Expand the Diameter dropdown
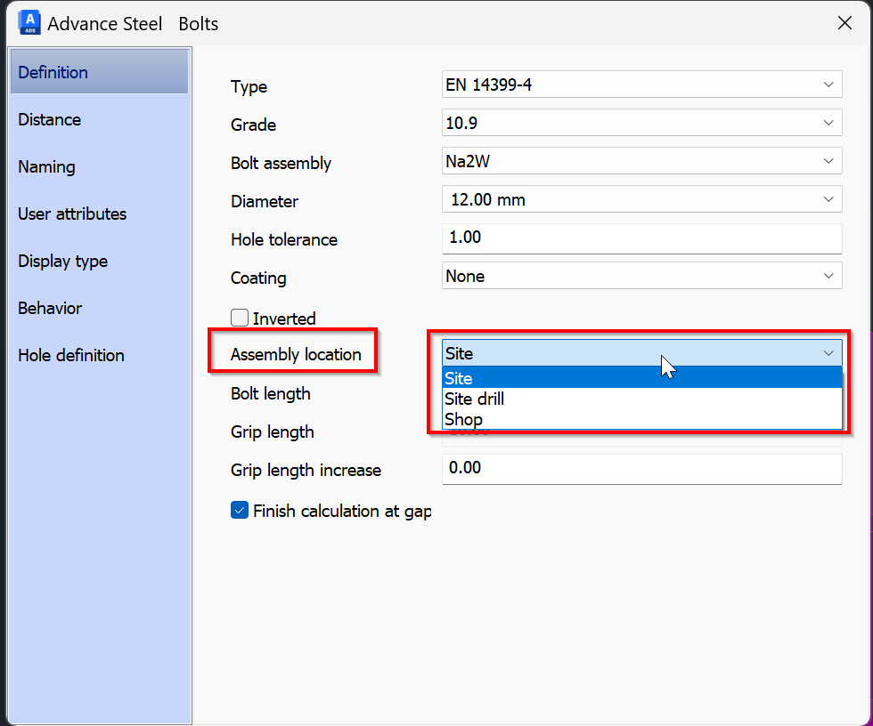 click(641, 200)
